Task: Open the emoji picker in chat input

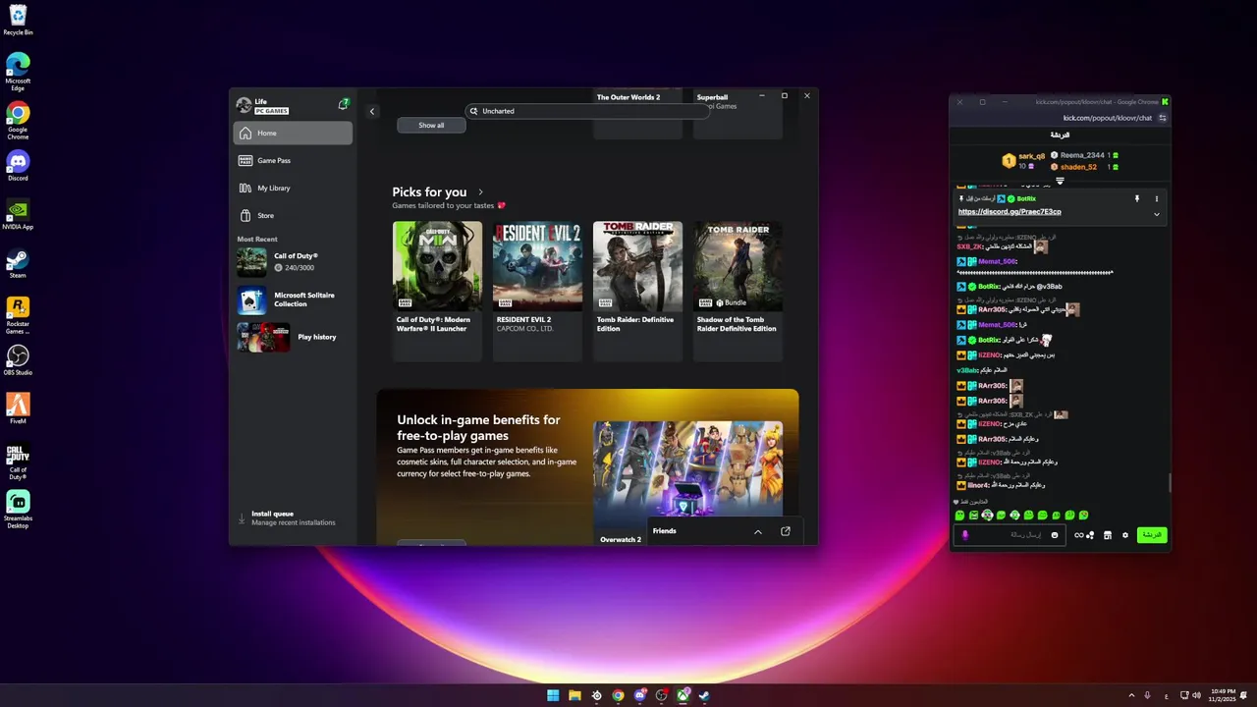Action: (1055, 535)
